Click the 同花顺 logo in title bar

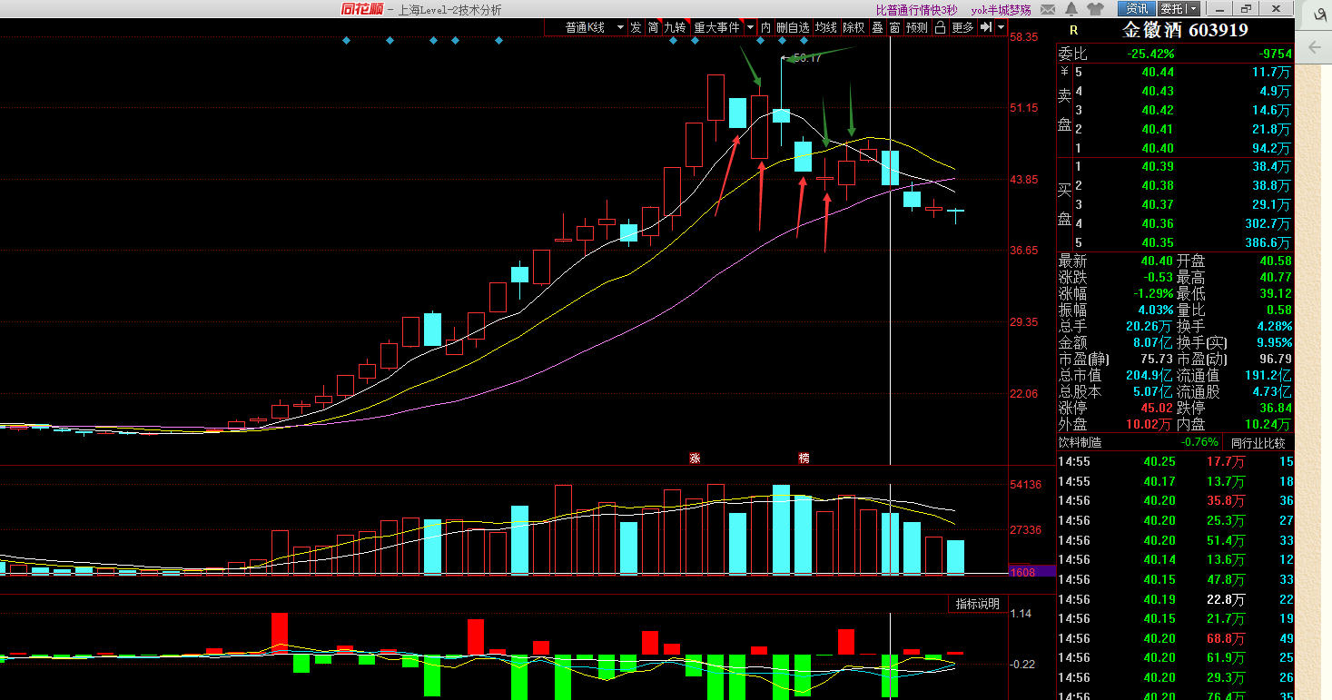click(361, 9)
